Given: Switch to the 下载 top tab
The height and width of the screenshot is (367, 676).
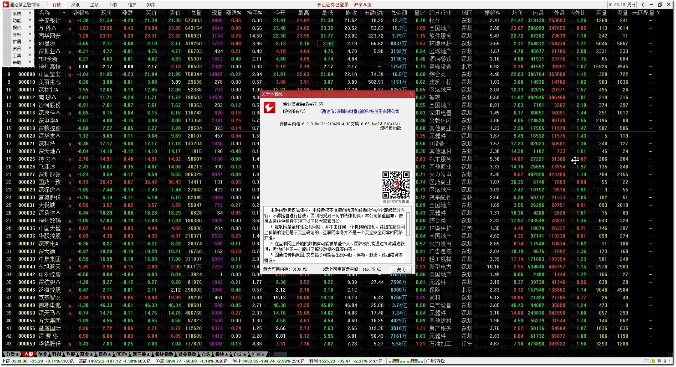Looking at the screenshot, I should (x=113, y=5).
